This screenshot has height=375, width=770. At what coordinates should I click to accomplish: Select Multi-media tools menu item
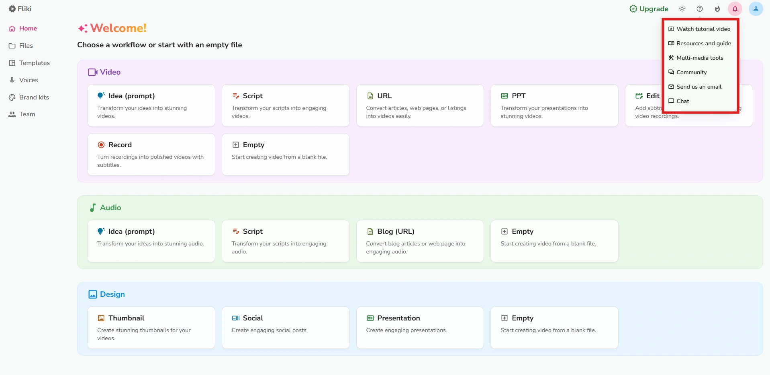(700, 58)
